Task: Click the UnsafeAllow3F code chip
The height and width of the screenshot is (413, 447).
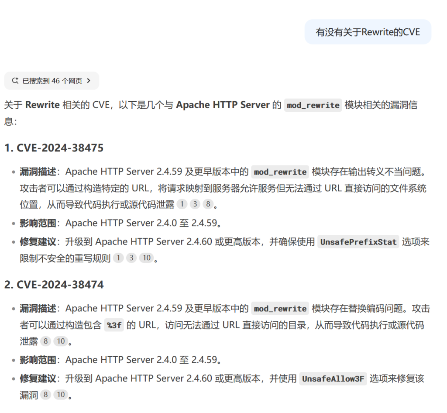Action: click(333, 379)
